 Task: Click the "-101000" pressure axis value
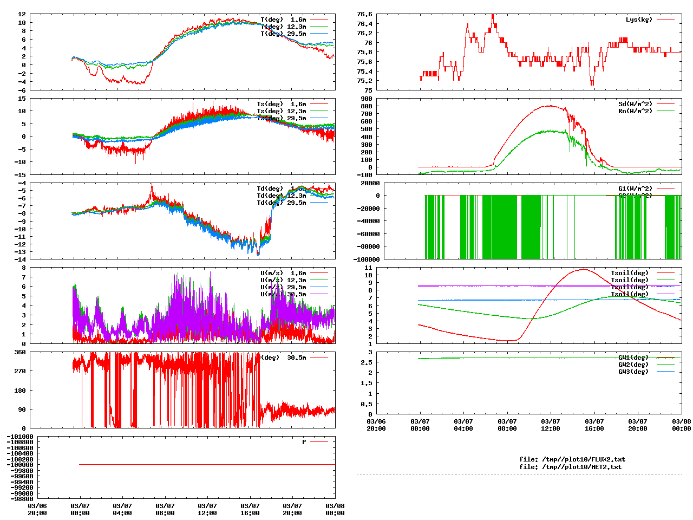[20, 437]
